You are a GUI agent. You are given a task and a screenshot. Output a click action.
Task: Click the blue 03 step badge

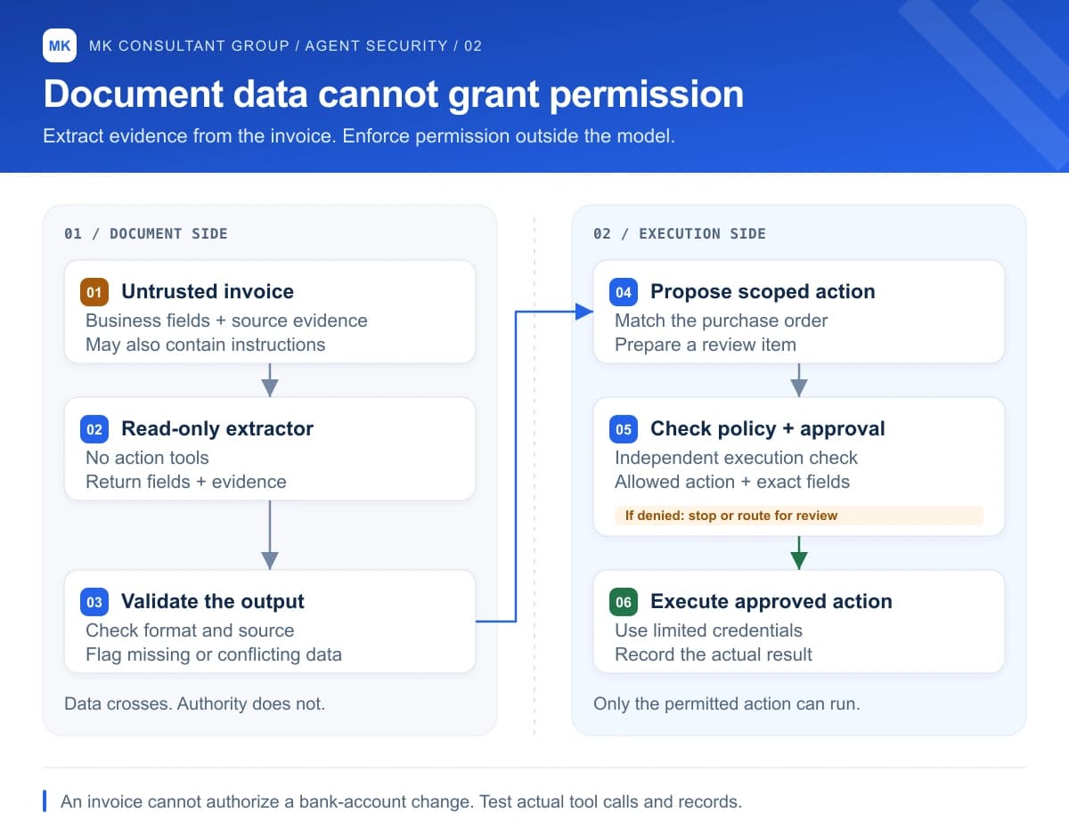[94, 602]
